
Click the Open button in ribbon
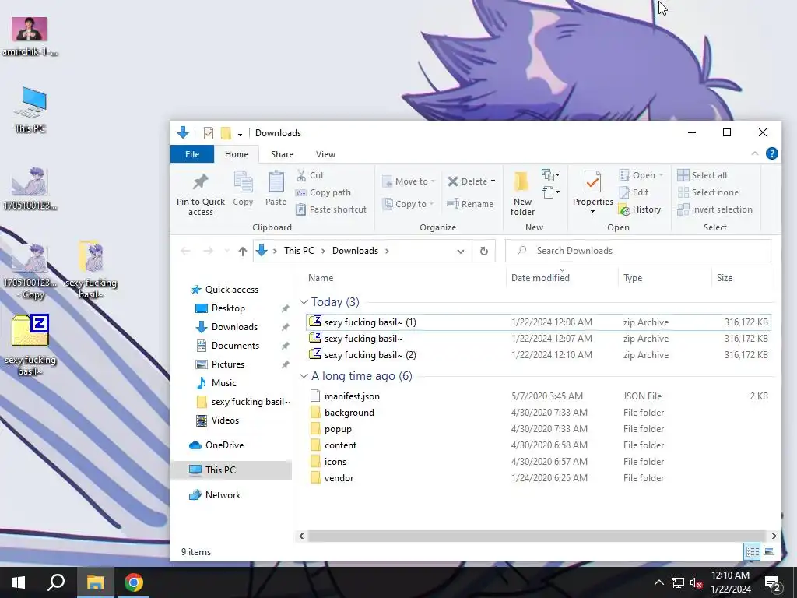tap(641, 175)
